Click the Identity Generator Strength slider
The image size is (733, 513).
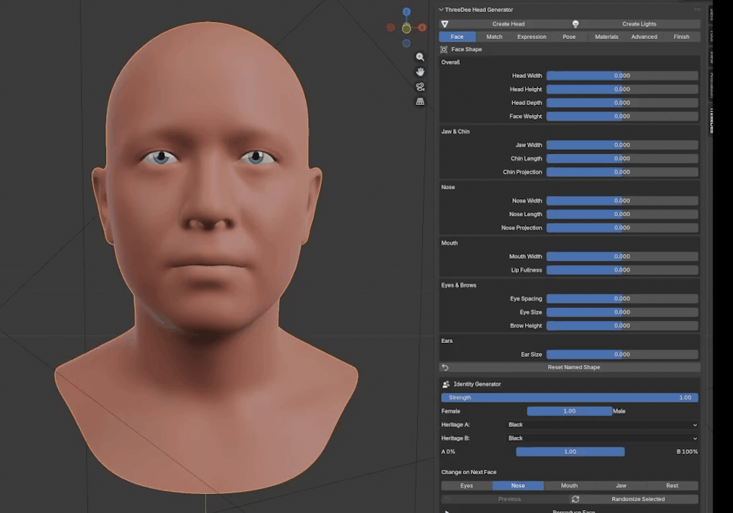pos(570,398)
